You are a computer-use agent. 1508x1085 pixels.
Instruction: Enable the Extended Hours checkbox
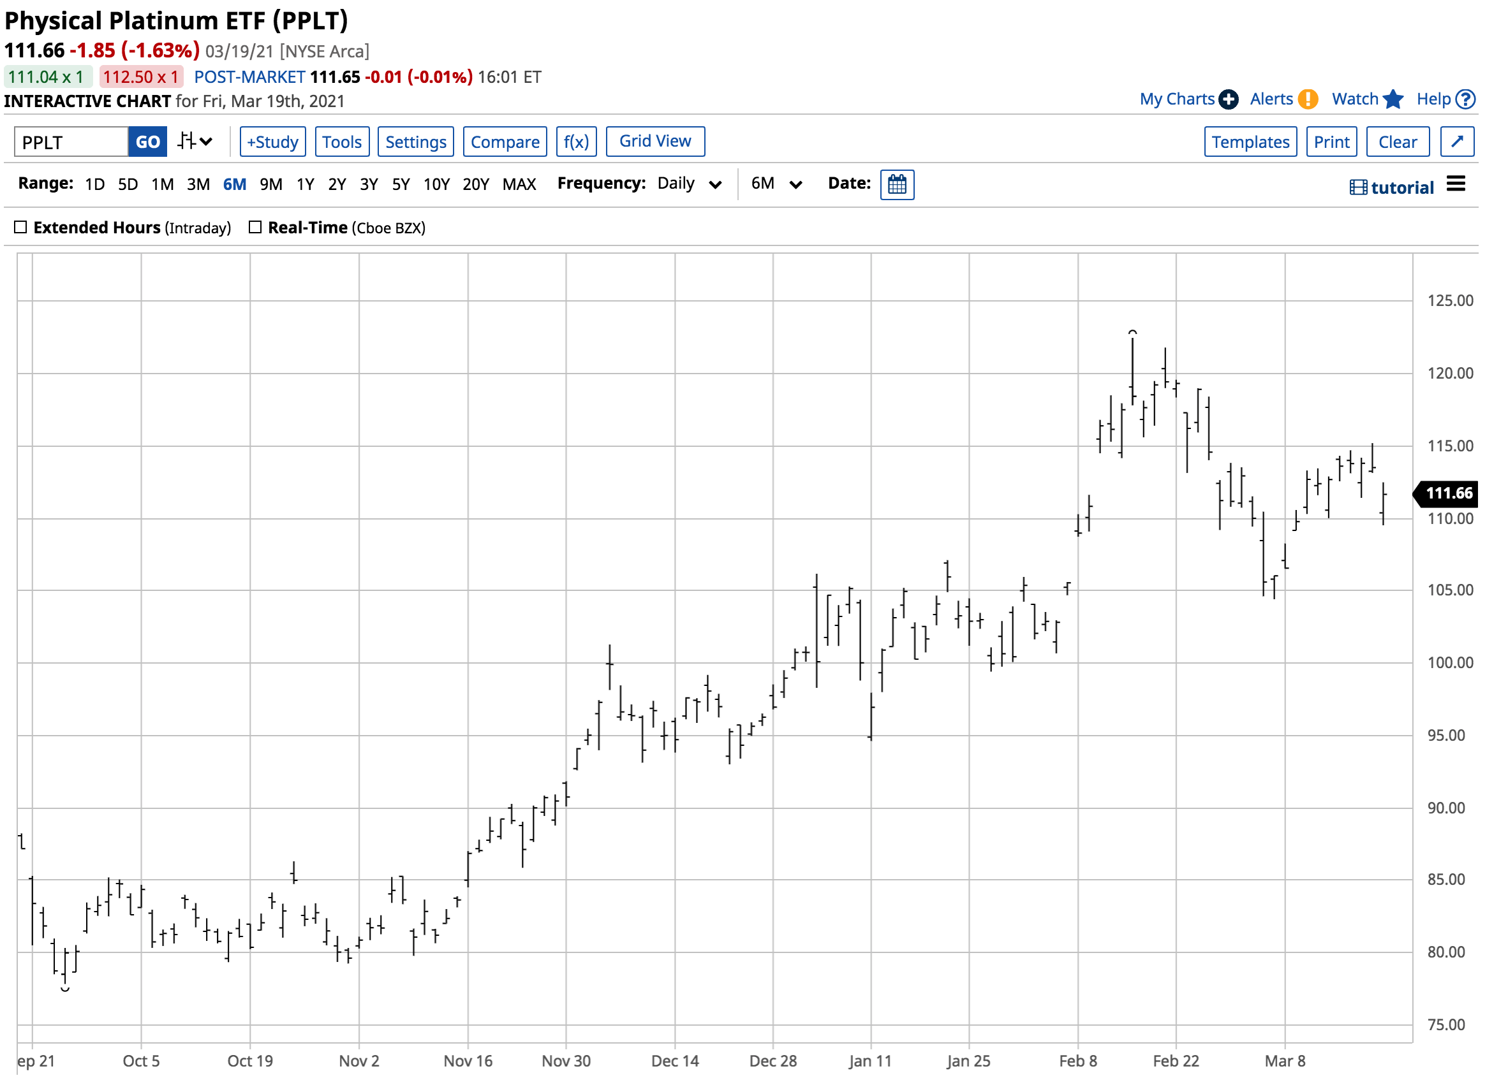20,228
